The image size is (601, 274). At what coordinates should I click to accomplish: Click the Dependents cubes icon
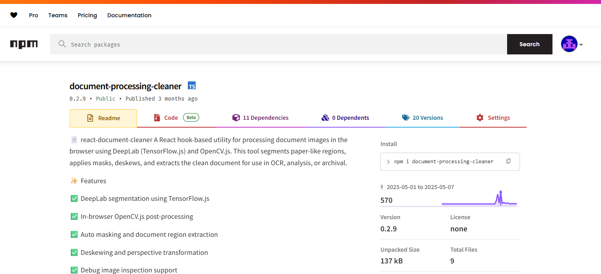coord(325,118)
